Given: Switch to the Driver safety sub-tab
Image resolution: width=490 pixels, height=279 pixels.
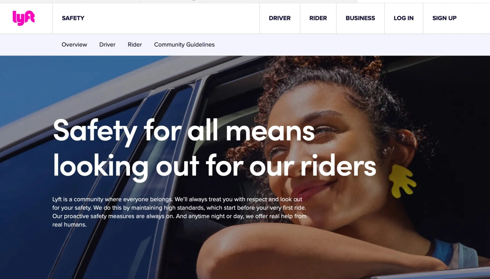Looking at the screenshot, I should 107,44.
